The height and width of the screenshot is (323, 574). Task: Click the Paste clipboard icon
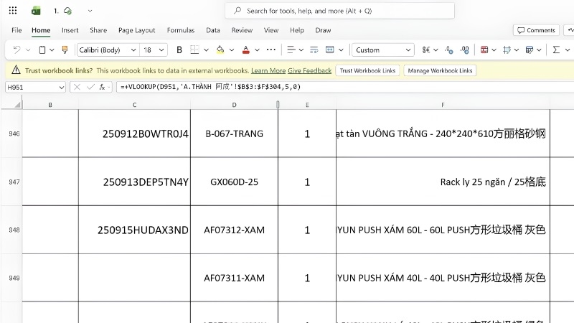(x=42, y=50)
